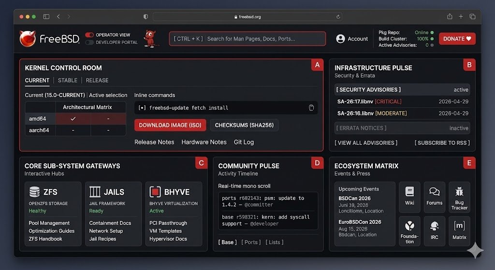
Task: Open SA-26:17.libnv critical advisory
Action: (x=403, y=101)
